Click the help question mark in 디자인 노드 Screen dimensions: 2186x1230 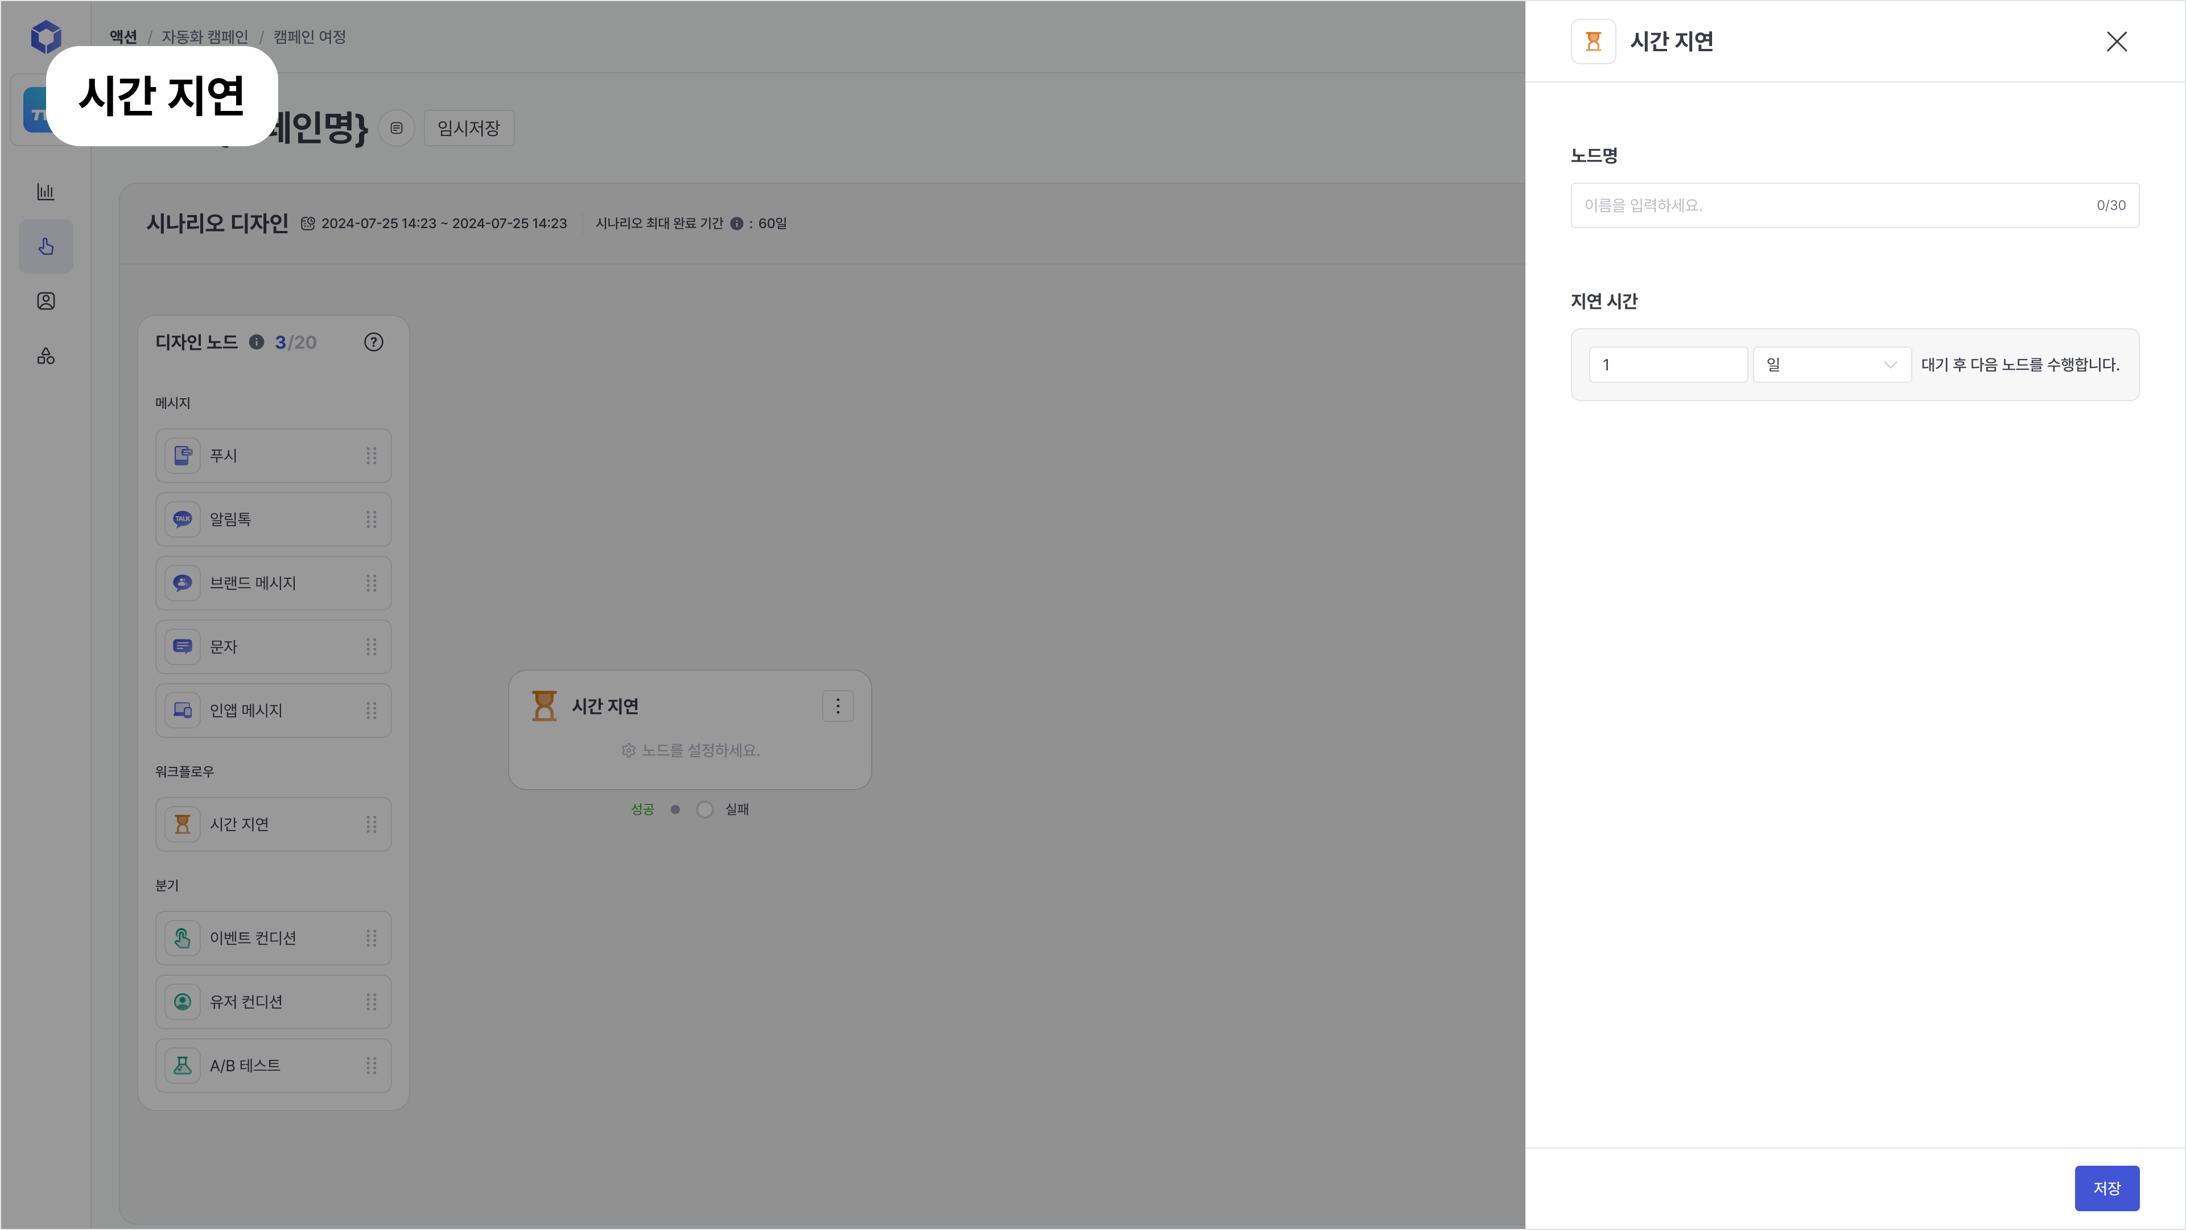(x=373, y=342)
